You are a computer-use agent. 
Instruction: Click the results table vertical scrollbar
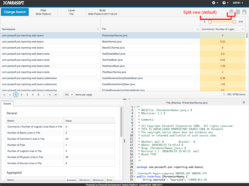247,35
